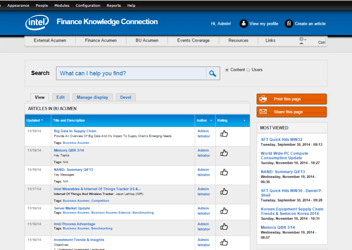Open Resources navigation item
Image resolution: width=352 pixels, height=250 pixels.
[x=238, y=40]
